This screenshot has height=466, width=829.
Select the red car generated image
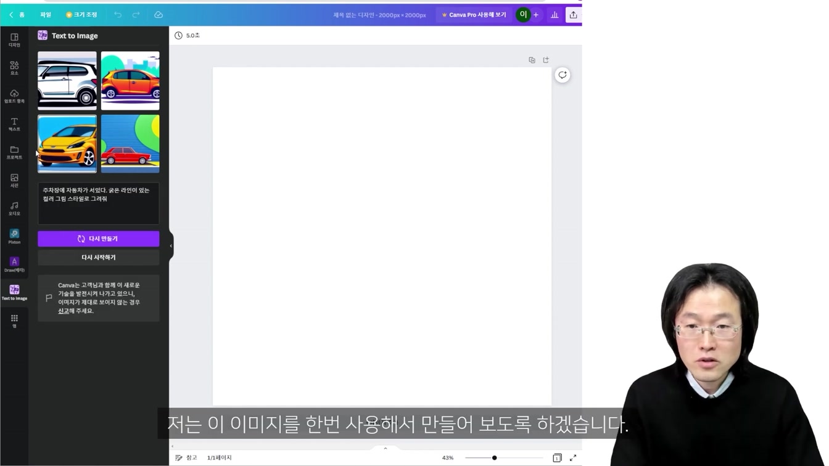tap(130, 144)
